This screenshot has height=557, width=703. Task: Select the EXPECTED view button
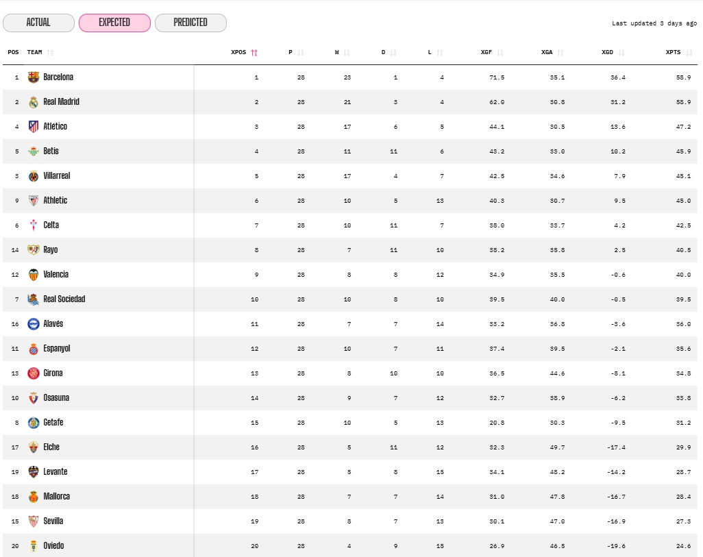114,23
